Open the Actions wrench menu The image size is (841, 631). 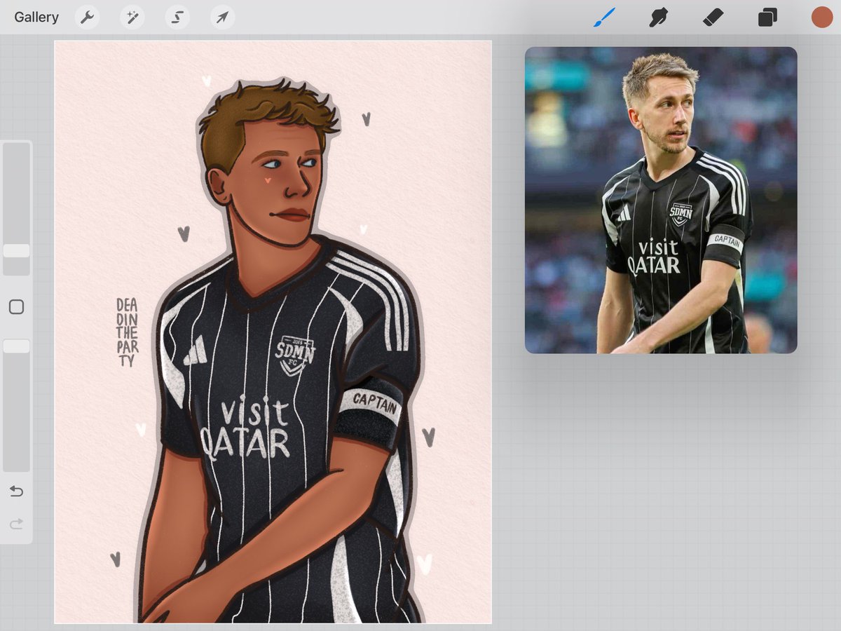tap(87, 18)
